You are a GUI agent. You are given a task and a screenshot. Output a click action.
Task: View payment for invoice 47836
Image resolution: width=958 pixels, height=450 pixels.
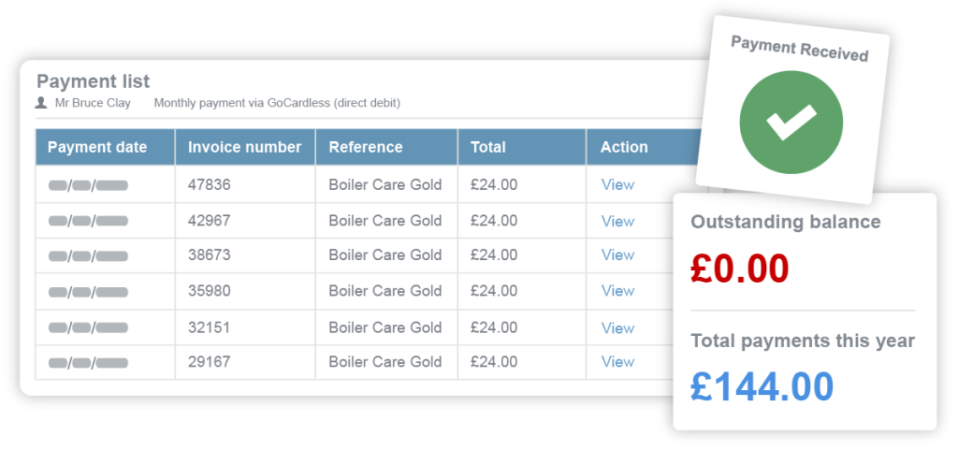pyautogui.click(x=617, y=184)
